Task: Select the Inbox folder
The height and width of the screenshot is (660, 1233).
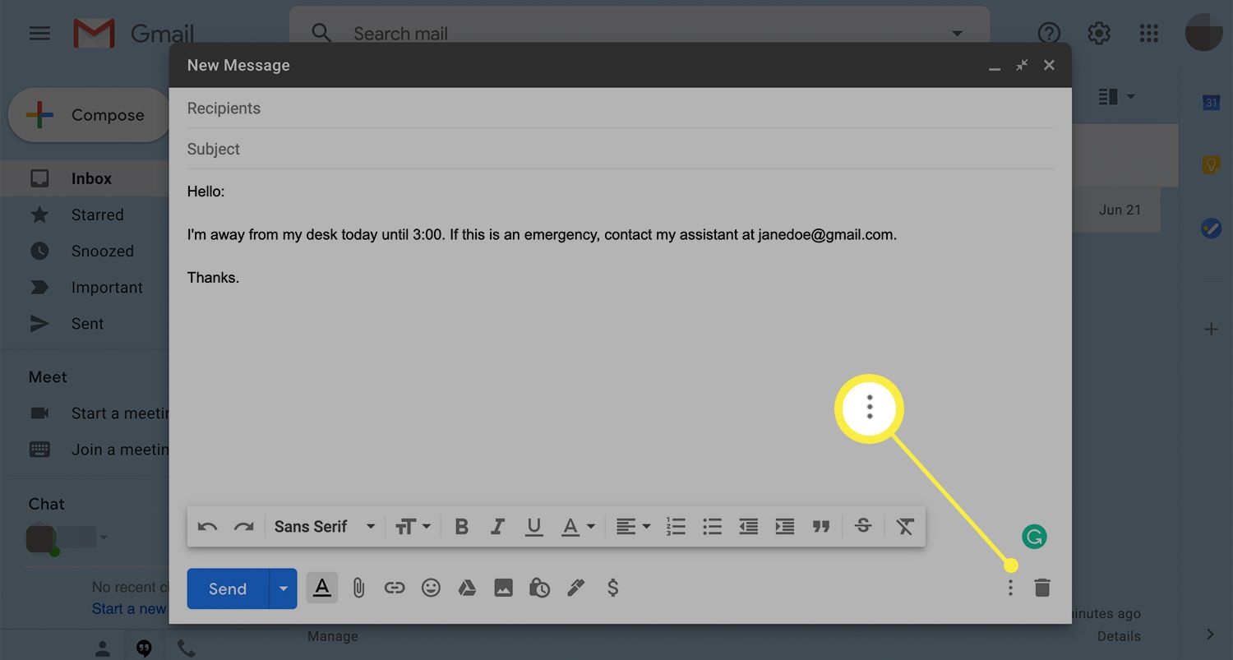Action: (85, 178)
